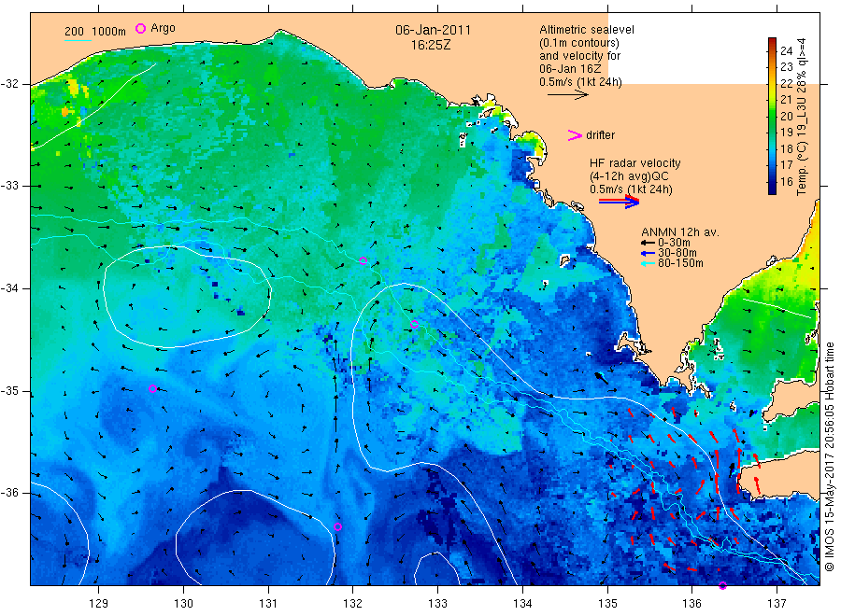Image resolution: width=841 pixels, height=616 pixels.
Task: Click the 'ANMN 12h av.' legend heading
Action: point(679,232)
